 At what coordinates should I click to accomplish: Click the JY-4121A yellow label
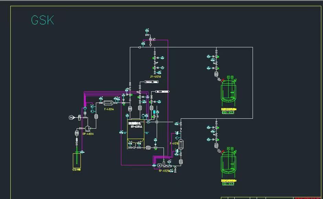coord(155,77)
